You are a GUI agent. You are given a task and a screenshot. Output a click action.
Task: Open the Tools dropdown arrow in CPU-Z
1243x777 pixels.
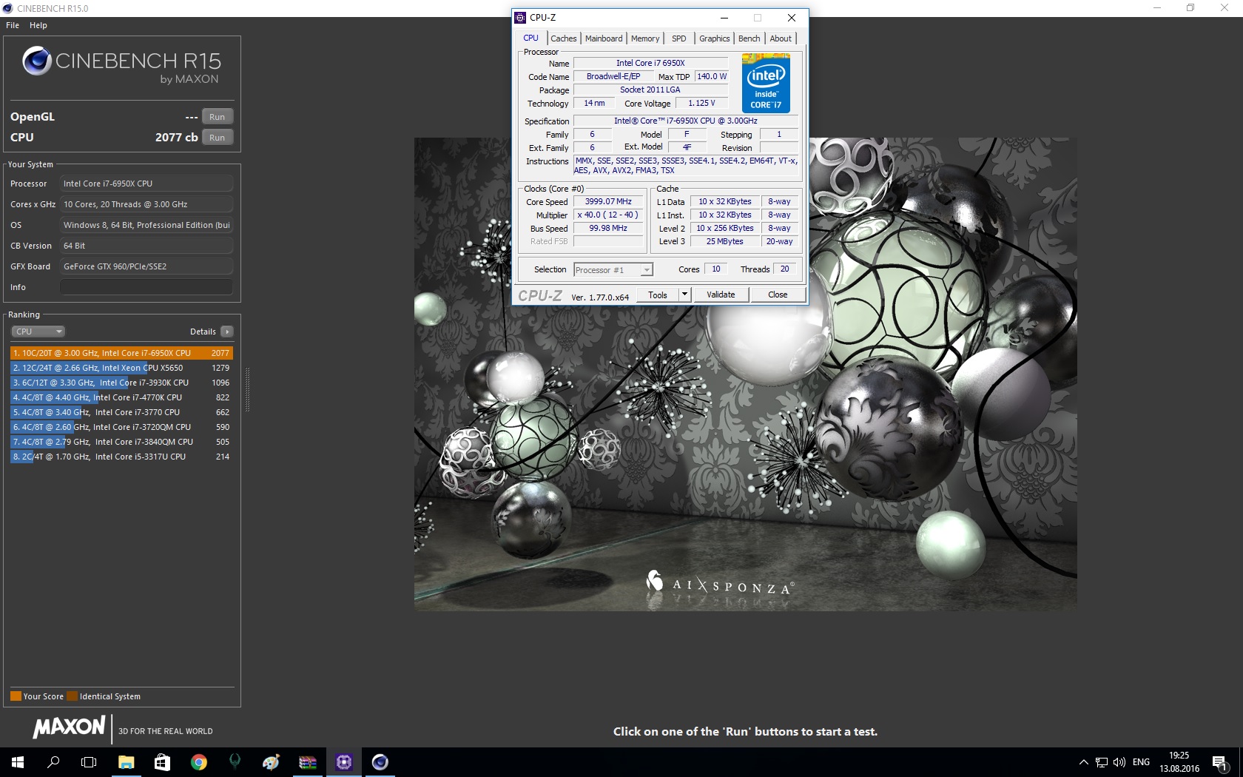pyautogui.click(x=685, y=295)
